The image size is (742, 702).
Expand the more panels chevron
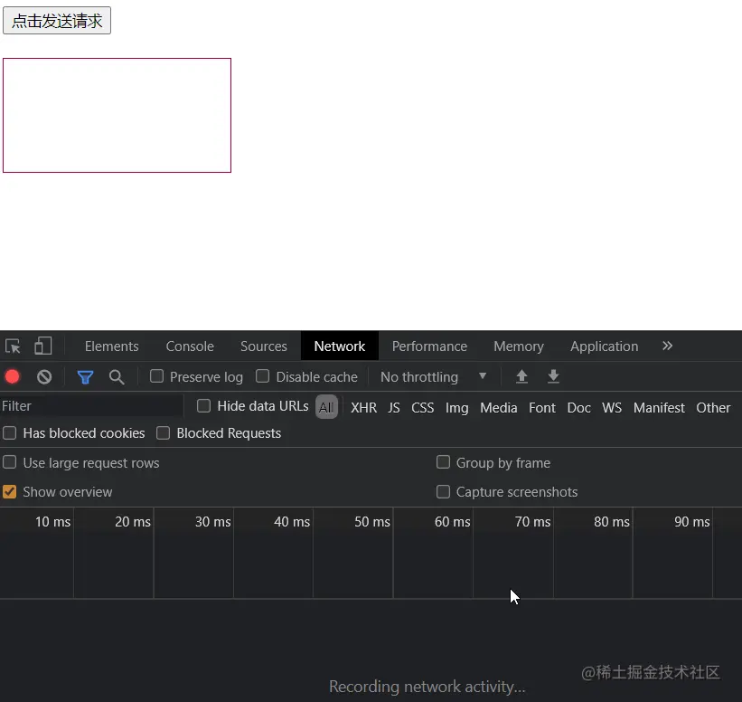pos(667,346)
